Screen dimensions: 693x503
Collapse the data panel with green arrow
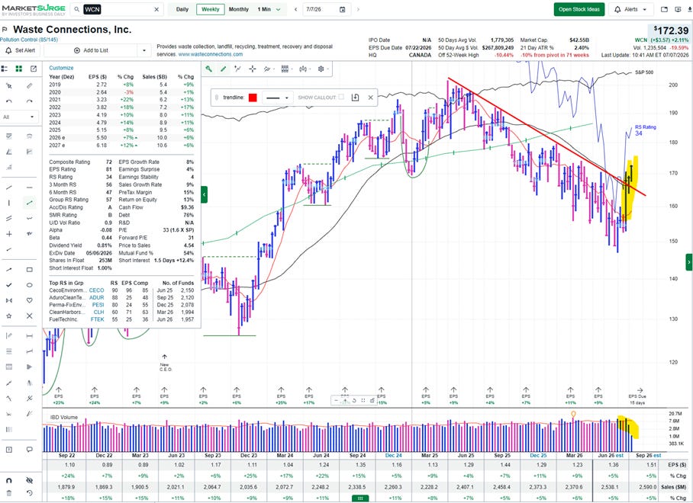(x=205, y=194)
